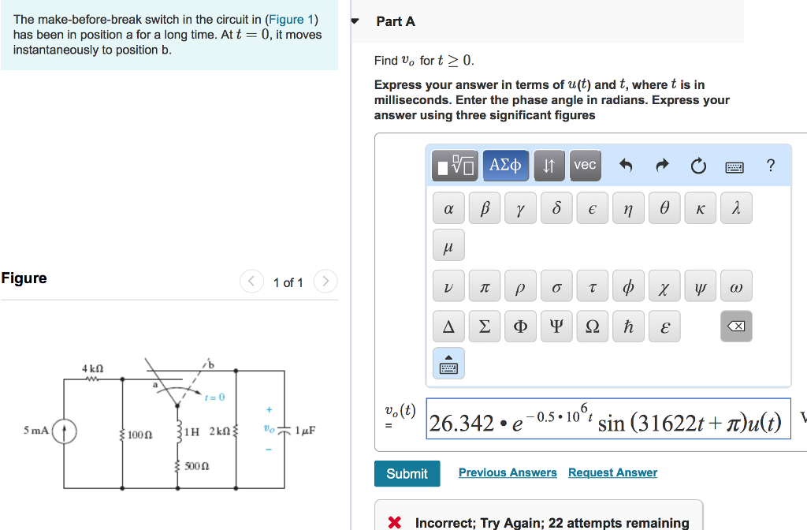
Task: Click the Request Answer link
Action: coord(612,472)
